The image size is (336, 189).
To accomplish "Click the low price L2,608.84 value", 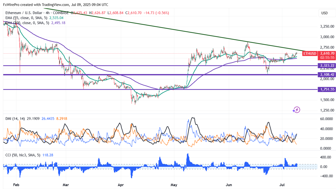I will (115, 13).
